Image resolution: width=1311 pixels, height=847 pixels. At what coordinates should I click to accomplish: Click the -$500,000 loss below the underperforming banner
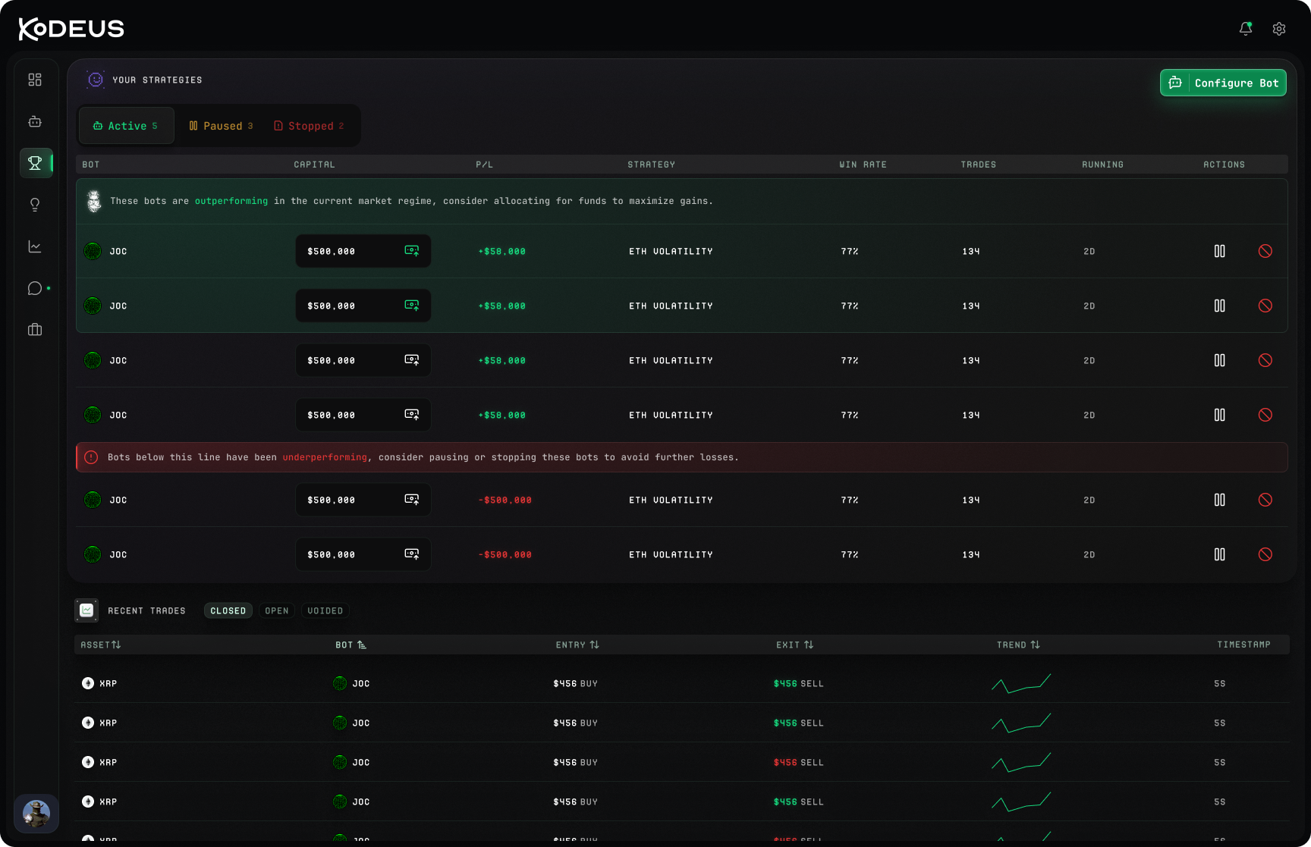click(505, 500)
